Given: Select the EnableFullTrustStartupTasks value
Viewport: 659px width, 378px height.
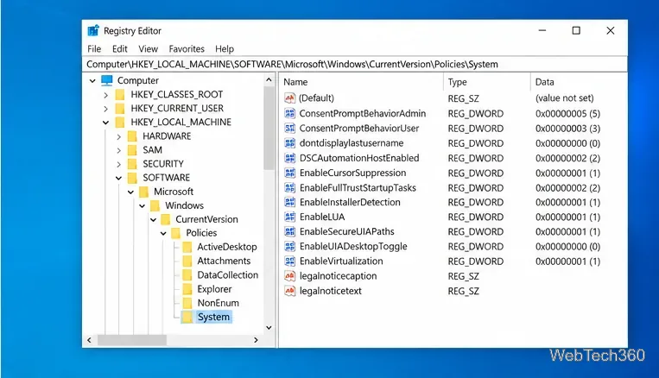Looking at the screenshot, I should point(358,188).
